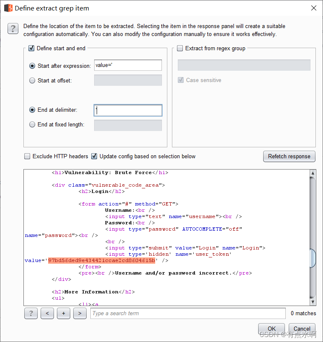Confirm with the OK button
323x342 pixels.
(x=272, y=329)
